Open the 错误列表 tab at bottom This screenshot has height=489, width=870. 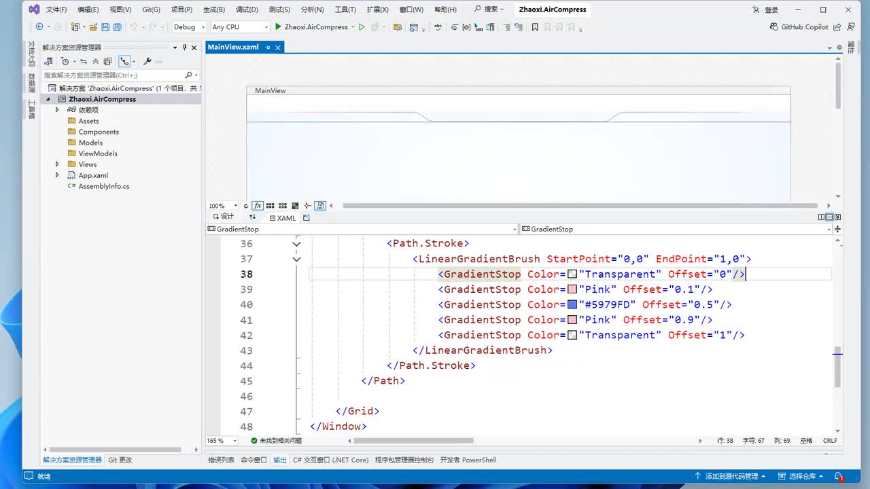point(221,460)
